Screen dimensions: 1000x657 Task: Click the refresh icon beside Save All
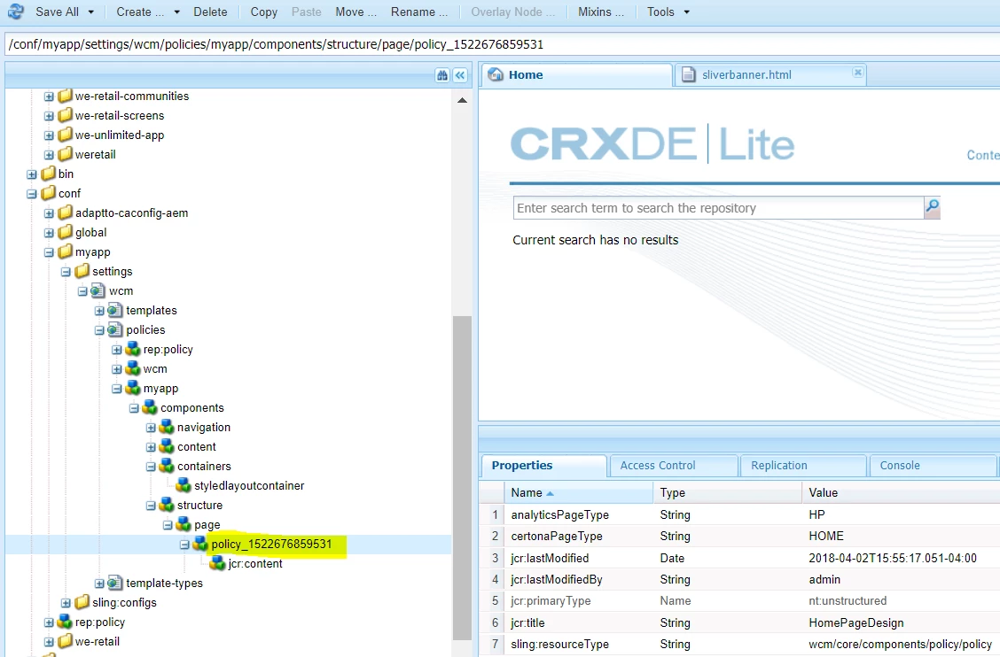pyautogui.click(x=15, y=12)
